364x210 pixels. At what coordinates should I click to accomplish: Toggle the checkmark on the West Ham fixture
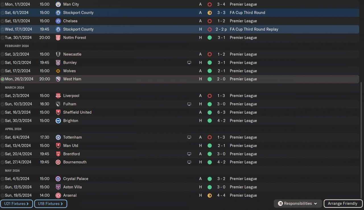[3, 79]
